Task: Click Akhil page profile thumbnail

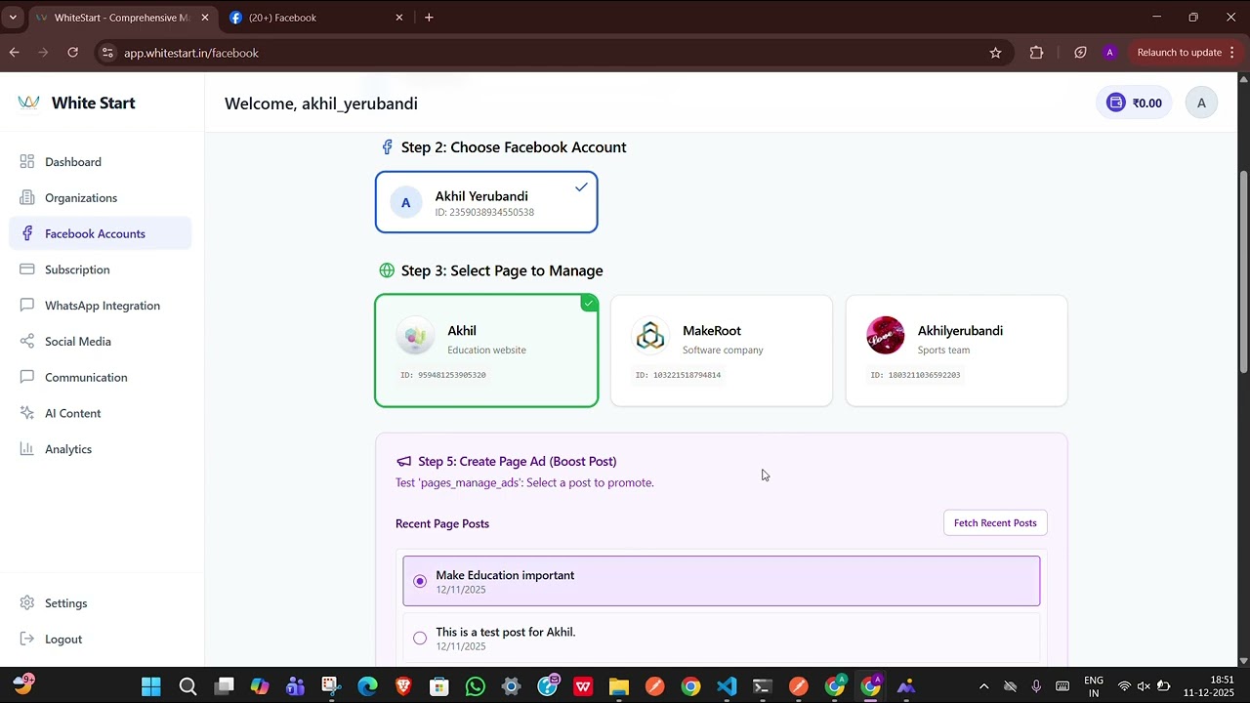Action: pyautogui.click(x=415, y=336)
